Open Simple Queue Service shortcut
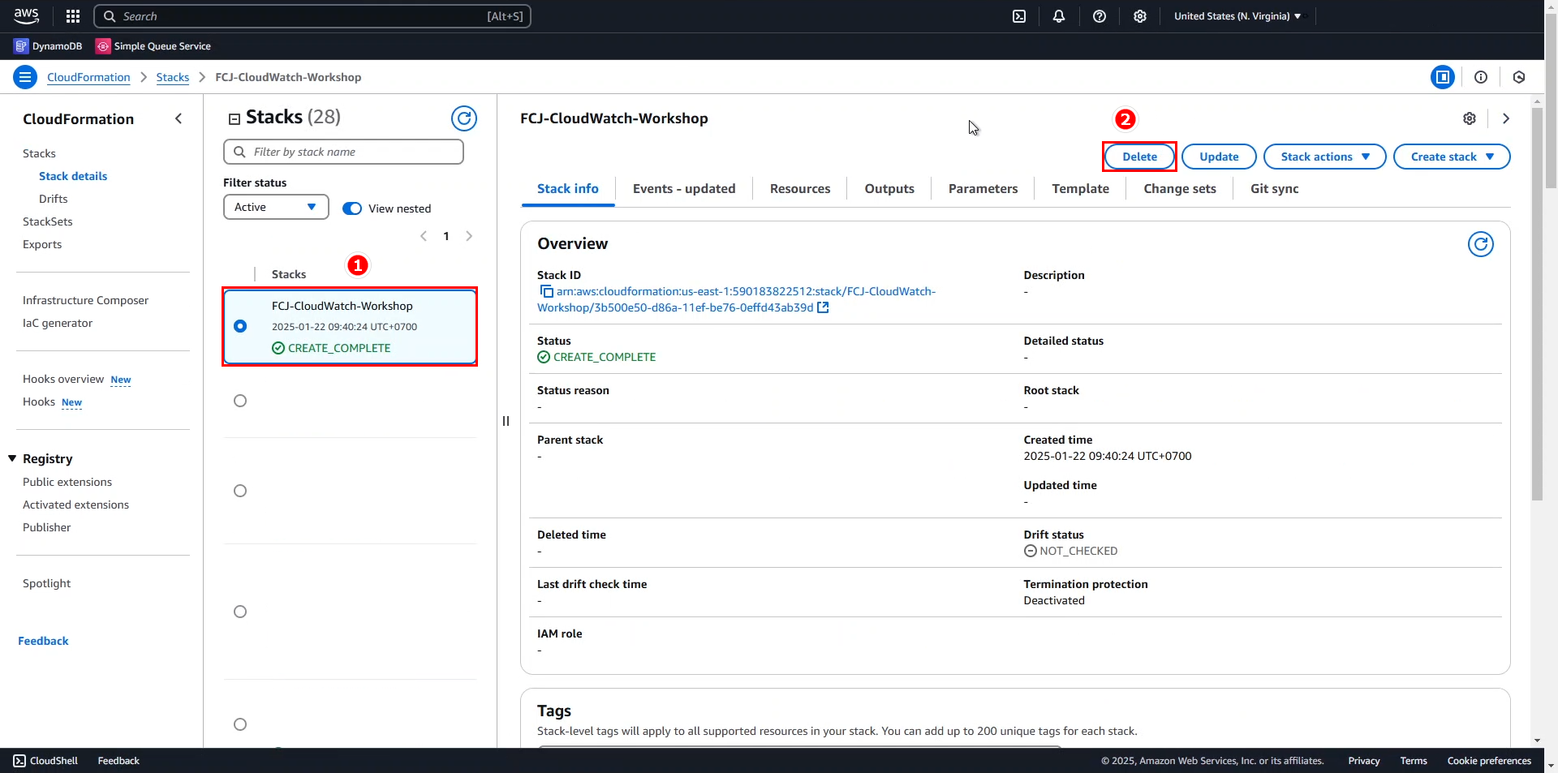 pos(153,46)
